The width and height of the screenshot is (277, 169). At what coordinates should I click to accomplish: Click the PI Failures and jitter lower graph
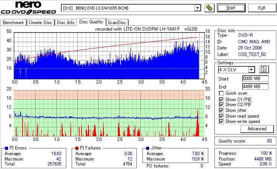tap(109, 113)
